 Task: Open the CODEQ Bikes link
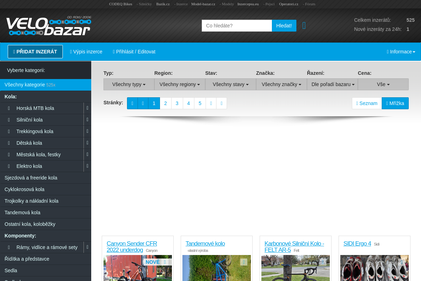[121, 4]
